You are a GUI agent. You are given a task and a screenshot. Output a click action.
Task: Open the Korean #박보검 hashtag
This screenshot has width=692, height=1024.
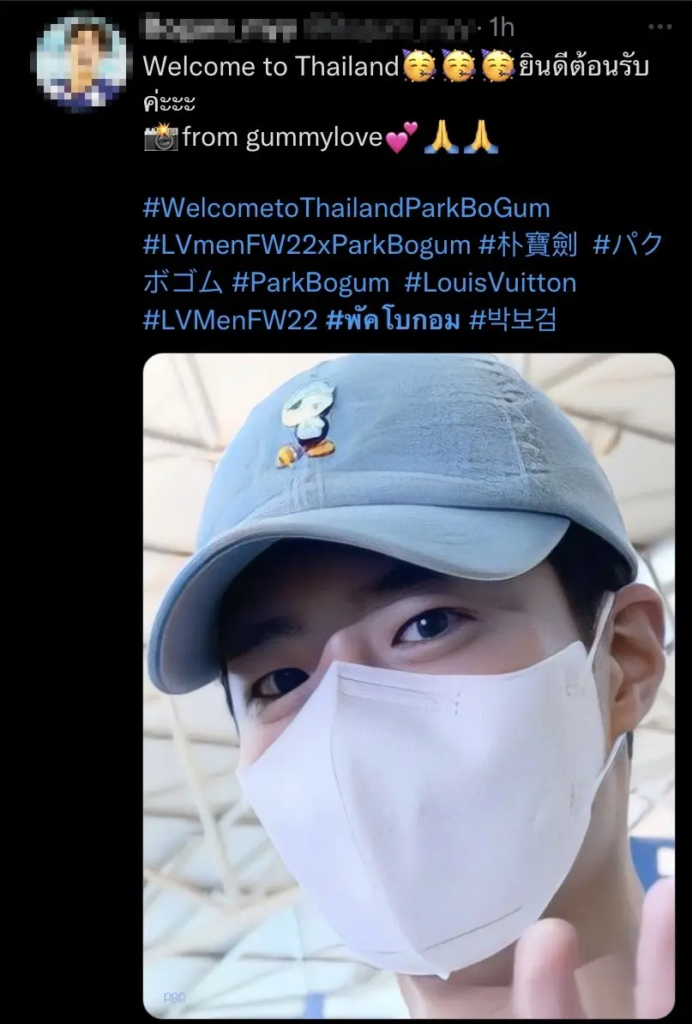tap(513, 320)
